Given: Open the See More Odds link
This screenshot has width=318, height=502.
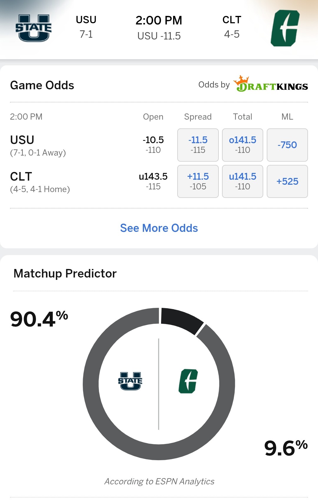Looking at the screenshot, I should [159, 228].
